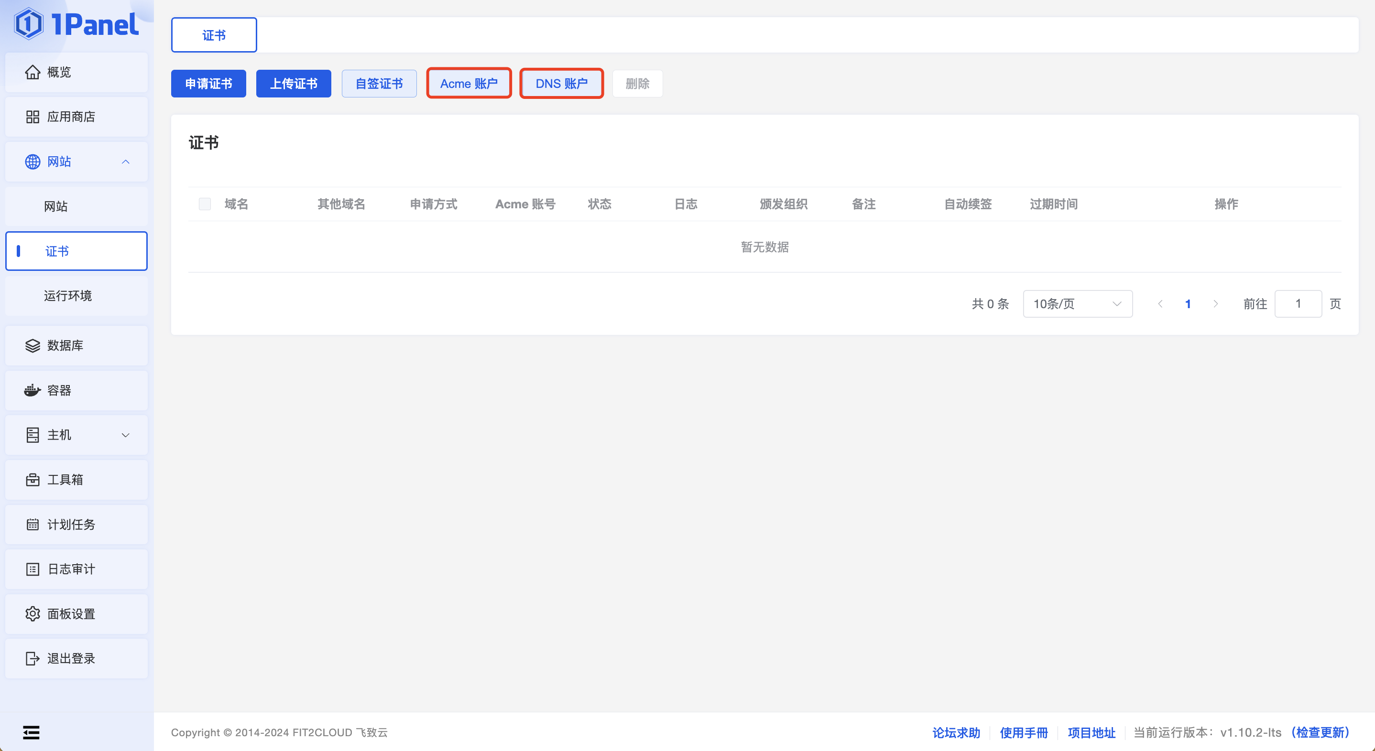Click the 自动续签 column header

tap(968, 204)
